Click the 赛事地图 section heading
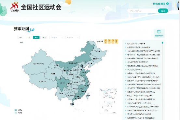The height and width of the screenshot is (120, 180). [21, 29]
